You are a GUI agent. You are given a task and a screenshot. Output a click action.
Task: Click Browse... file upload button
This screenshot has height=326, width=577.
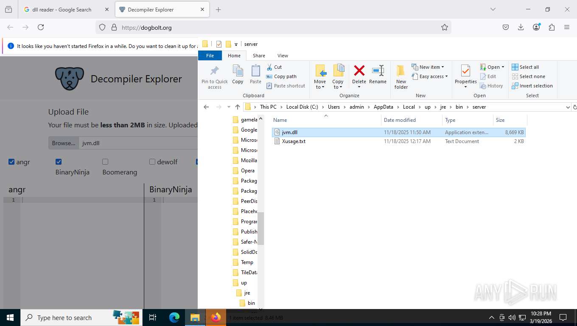pos(64,143)
